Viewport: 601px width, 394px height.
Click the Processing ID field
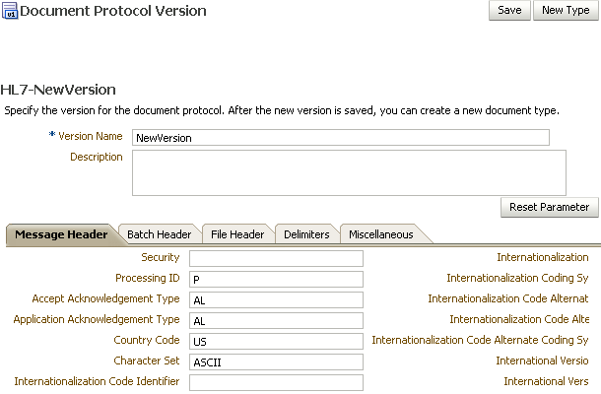tap(276, 279)
